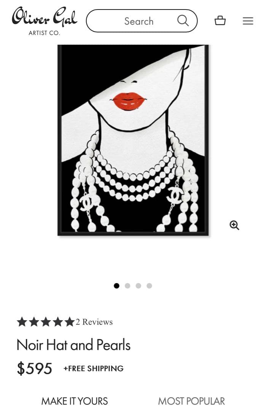Switch to the MOST POPULAR tab
The width and height of the screenshot is (266, 412).
click(191, 401)
